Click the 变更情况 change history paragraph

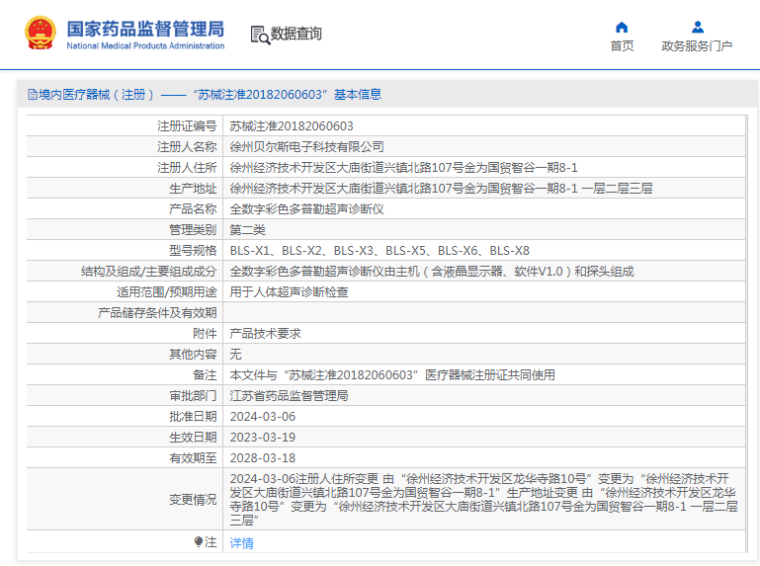click(483, 500)
